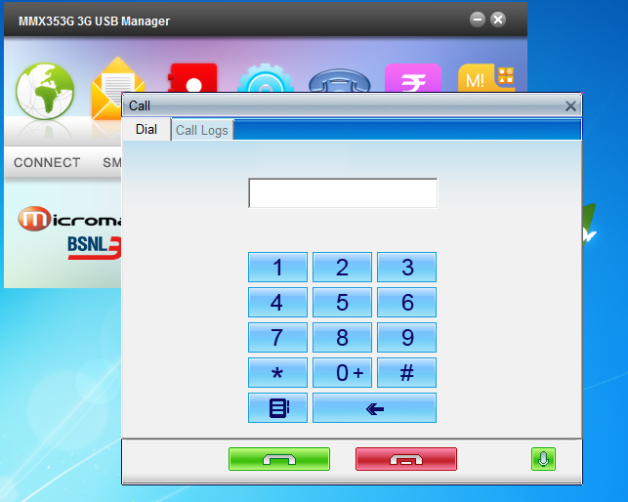Tap the star key on keypad

(277, 373)
